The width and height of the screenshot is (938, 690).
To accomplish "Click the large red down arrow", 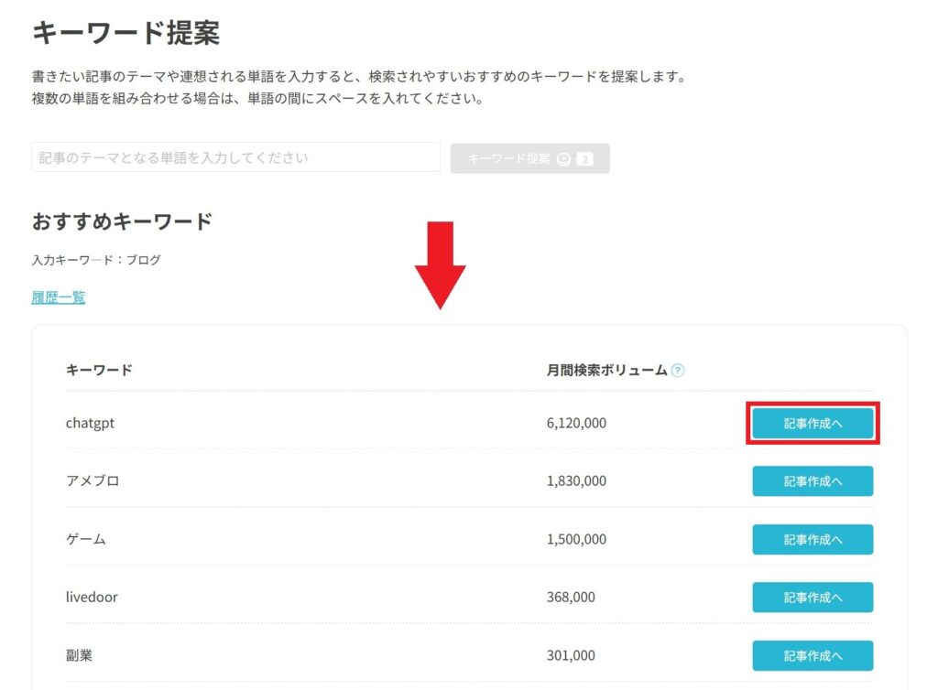I will click(x=440, y=264).
